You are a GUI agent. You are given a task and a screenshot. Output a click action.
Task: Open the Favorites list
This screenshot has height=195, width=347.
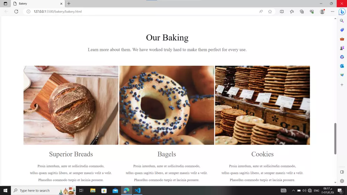click(x=292, y=11)
